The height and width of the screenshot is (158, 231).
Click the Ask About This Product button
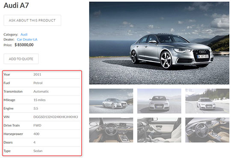[32, 20]
